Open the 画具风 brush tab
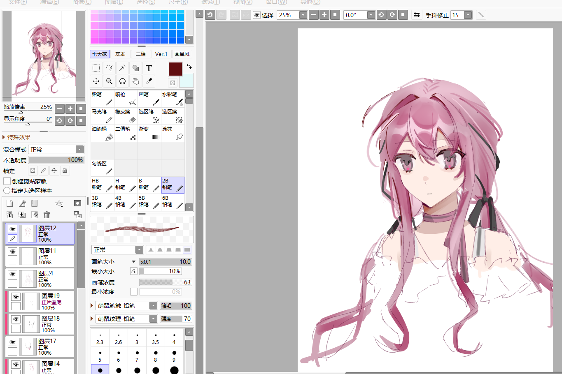Viewport: 562px width, 374px height. tap(182, 54)
